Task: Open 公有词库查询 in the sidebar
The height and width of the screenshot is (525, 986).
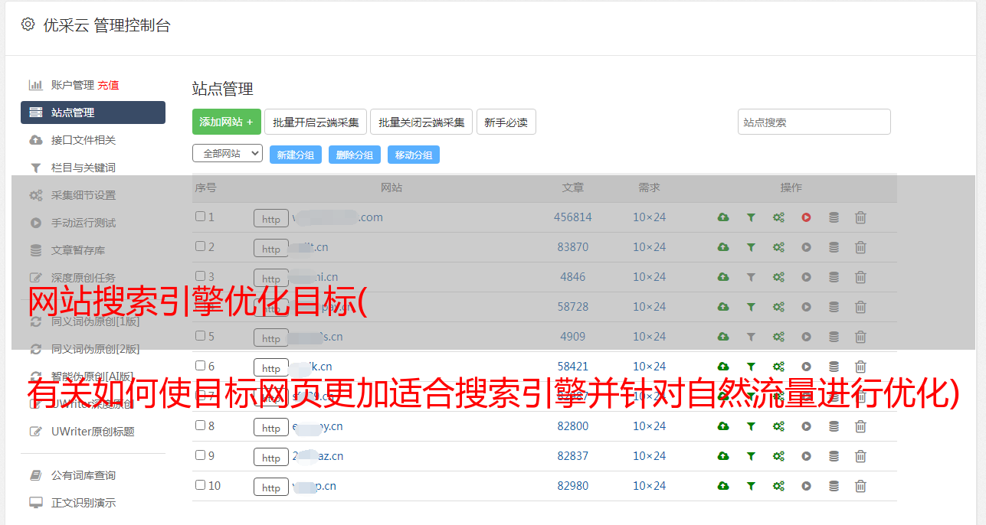Action: click(84, 475)
